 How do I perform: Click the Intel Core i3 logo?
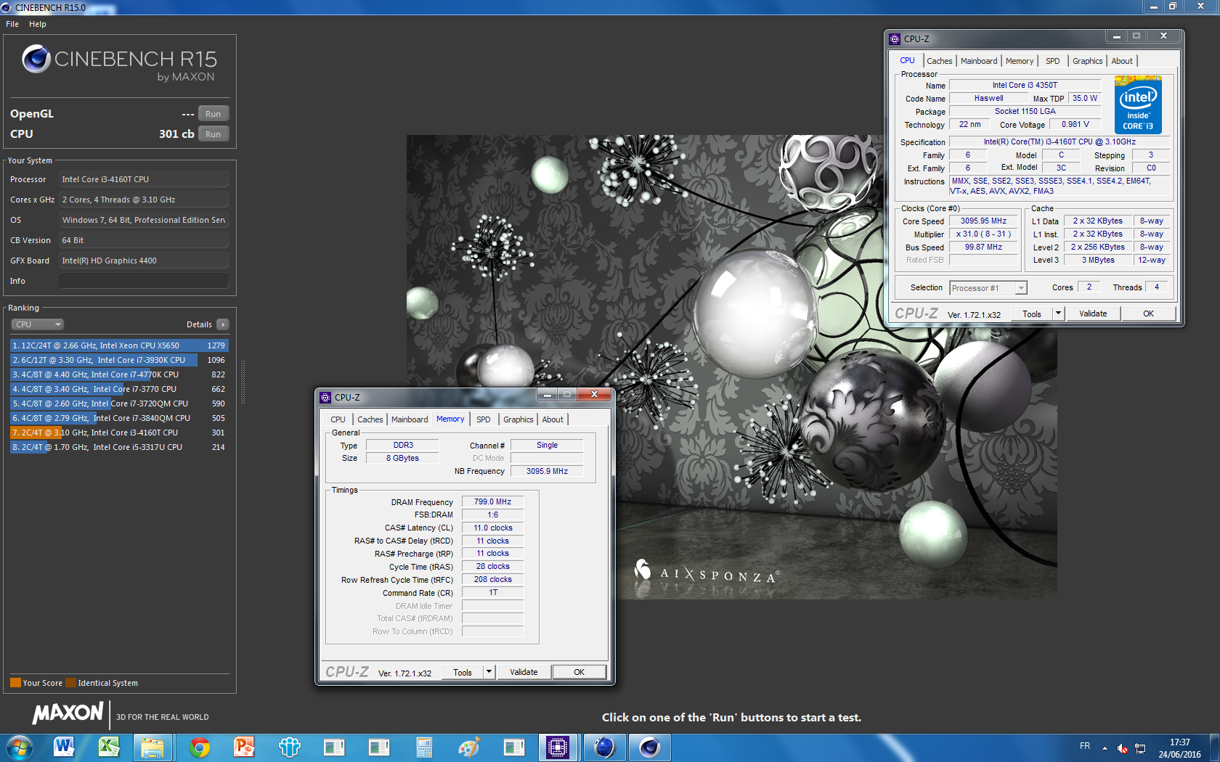[x=1138, y=105]
